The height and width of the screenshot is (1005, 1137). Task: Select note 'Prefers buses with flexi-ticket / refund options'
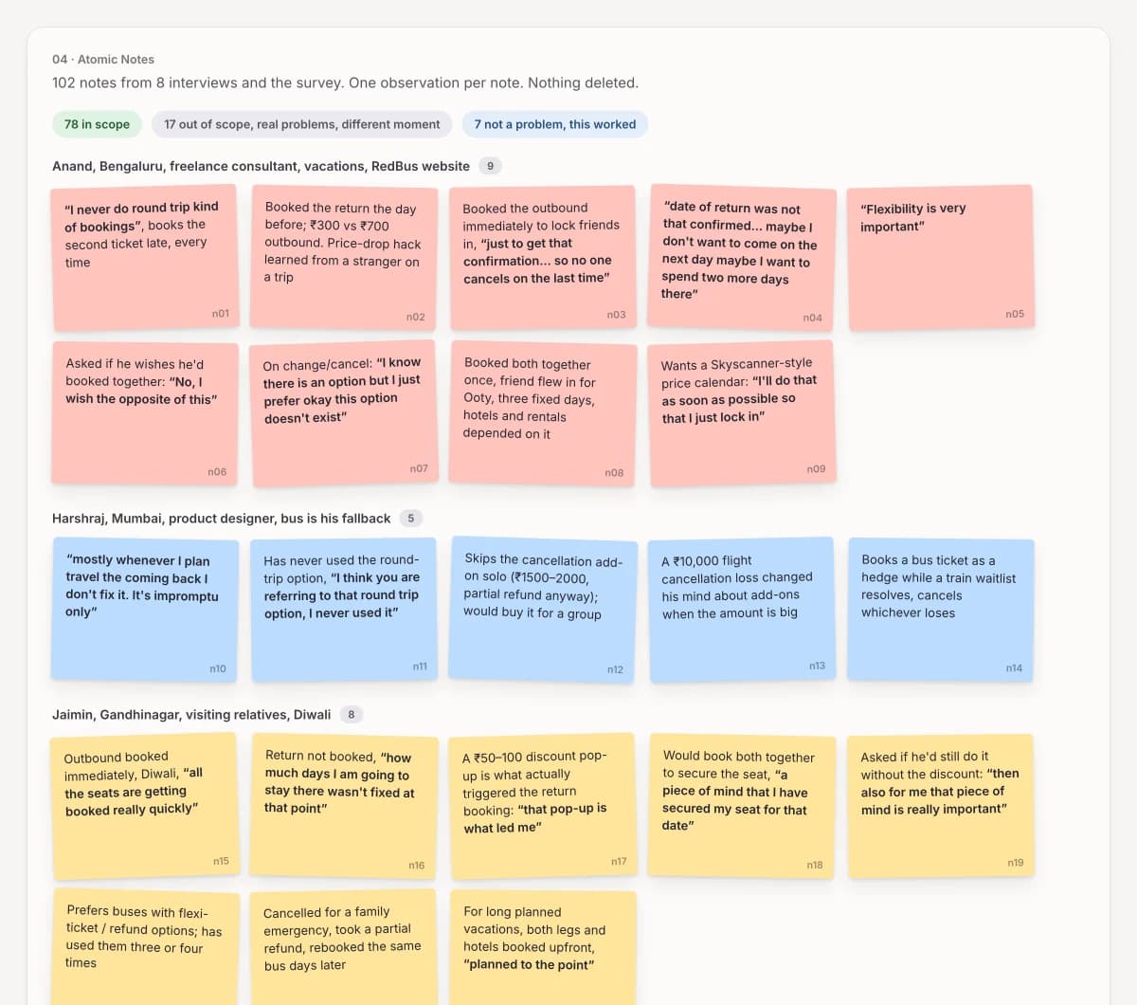click(x=145, y=946)
